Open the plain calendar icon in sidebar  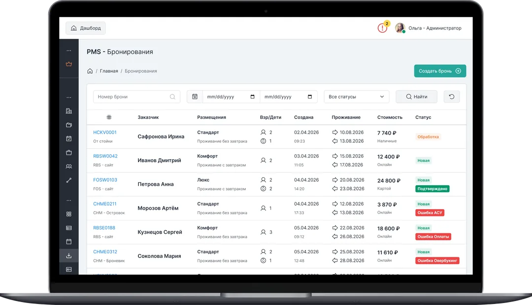69,242
